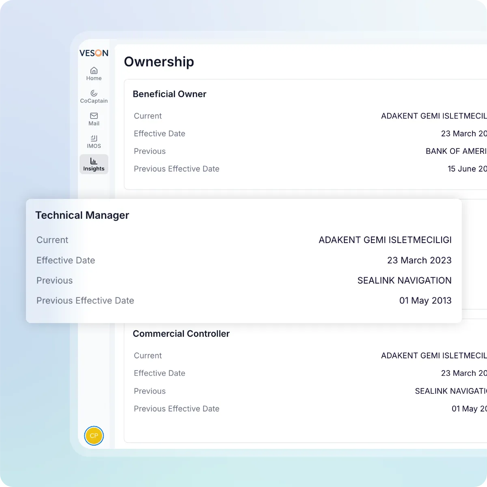Select Beneficial Owner date 15 June
Screen dimensions: 487x487
pyautogui.click(x=467, y=169)
